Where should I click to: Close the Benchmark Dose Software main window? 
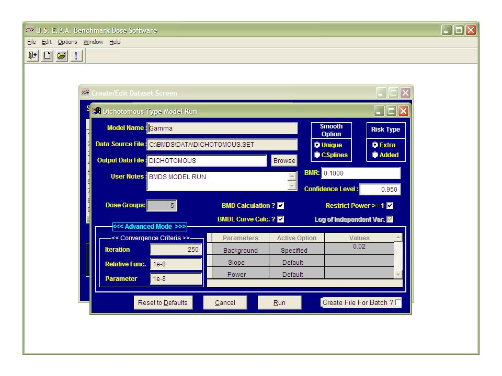point(471,30)
